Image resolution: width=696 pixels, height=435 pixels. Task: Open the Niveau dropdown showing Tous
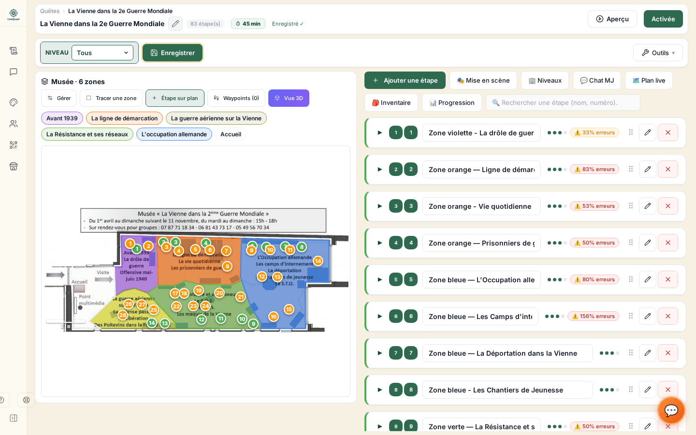coord(102,53)
